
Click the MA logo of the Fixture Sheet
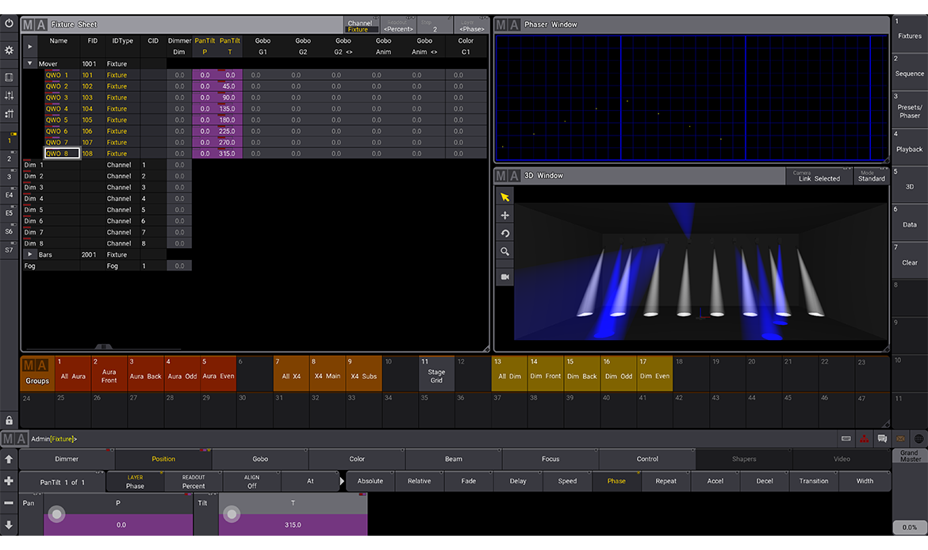pyautogui.click(x=34, y=25)
